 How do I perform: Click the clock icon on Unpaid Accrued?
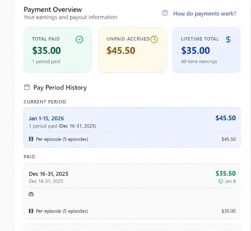tap(154, 39)
